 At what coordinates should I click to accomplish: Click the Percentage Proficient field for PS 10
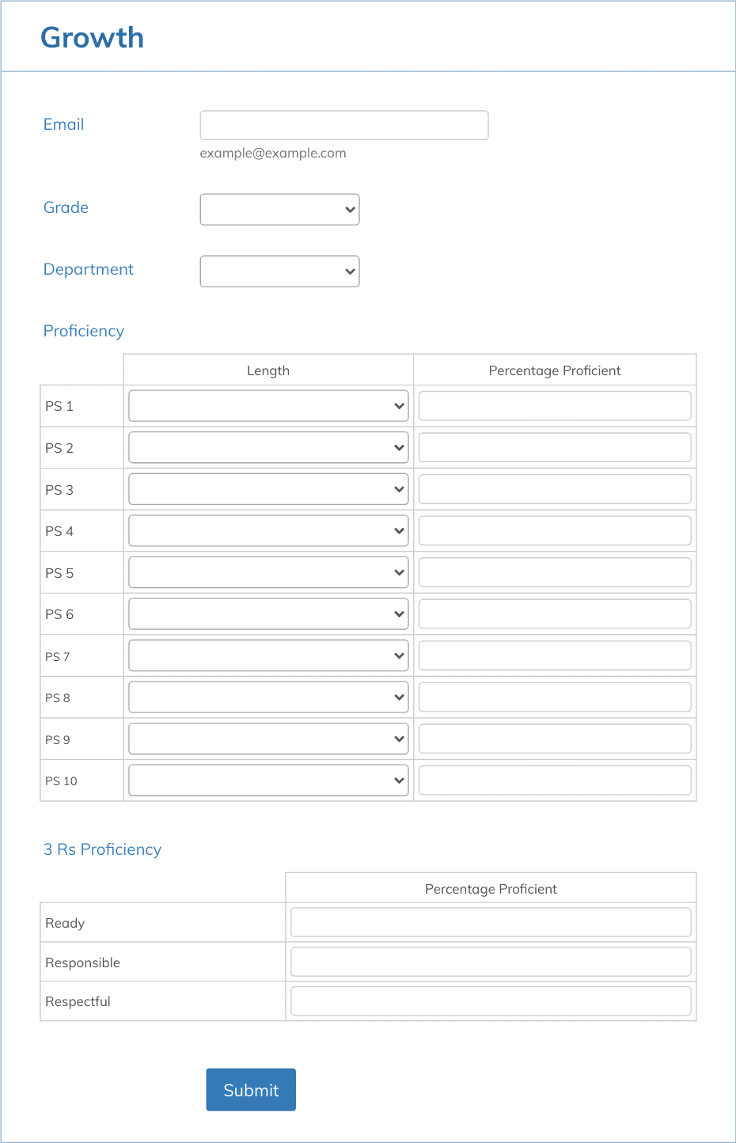pyautogui.click(x=554, y=780)
